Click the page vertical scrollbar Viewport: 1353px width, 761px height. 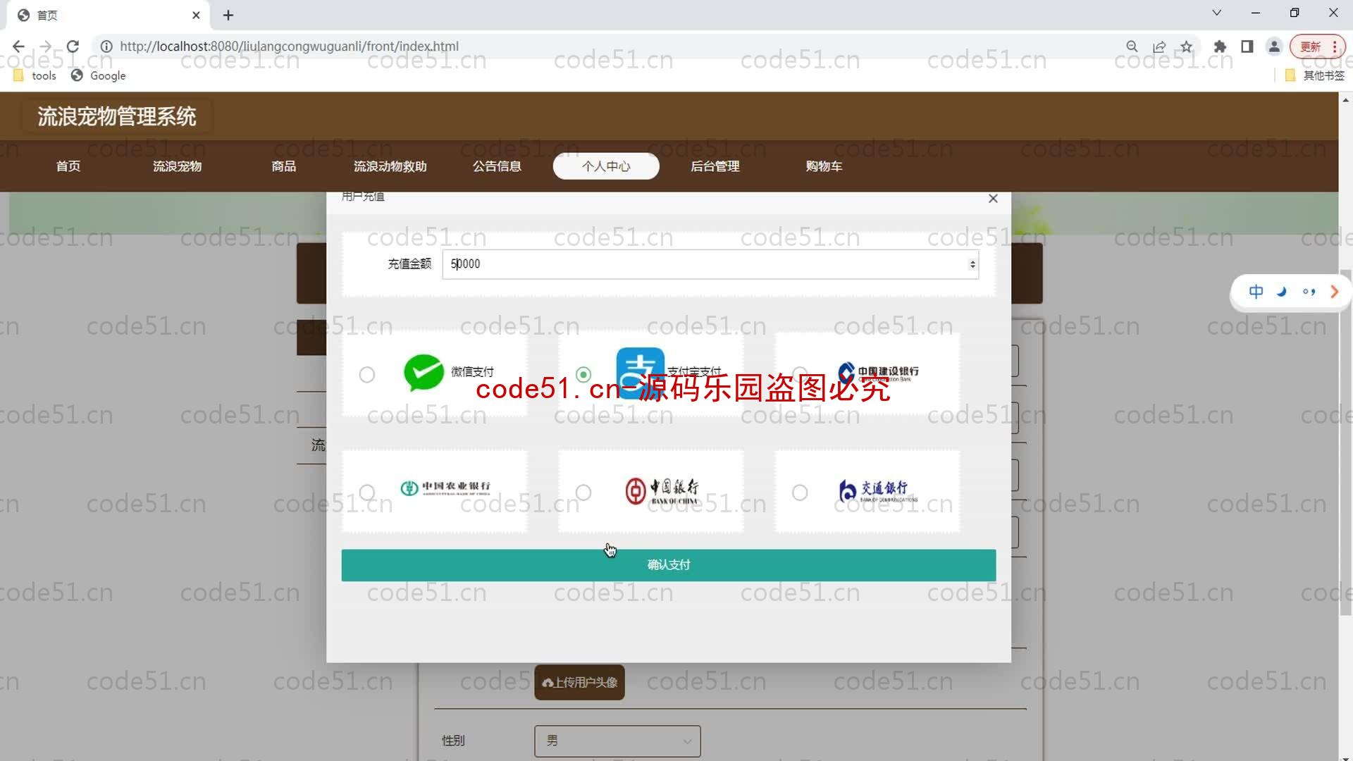pos(1345,443)
